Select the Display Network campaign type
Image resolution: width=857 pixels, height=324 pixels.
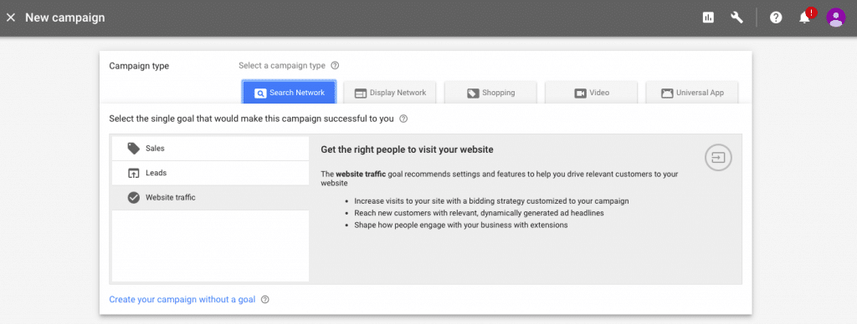click(x=390, y=93)
